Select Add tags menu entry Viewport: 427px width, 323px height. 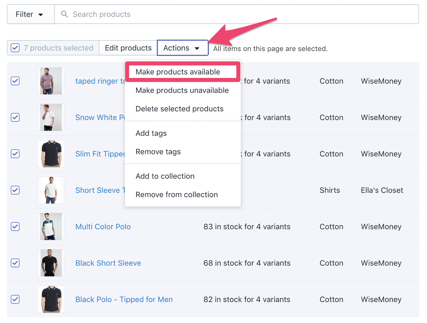[182, 133]
